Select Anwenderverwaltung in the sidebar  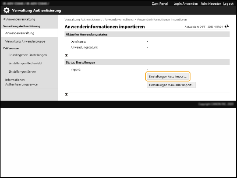(x=19, y=33)
